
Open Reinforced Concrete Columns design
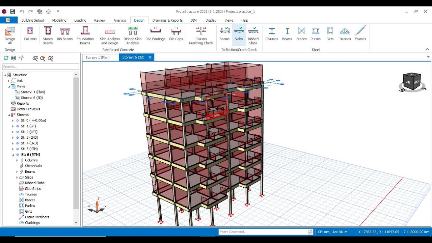[x=30, y=34]
